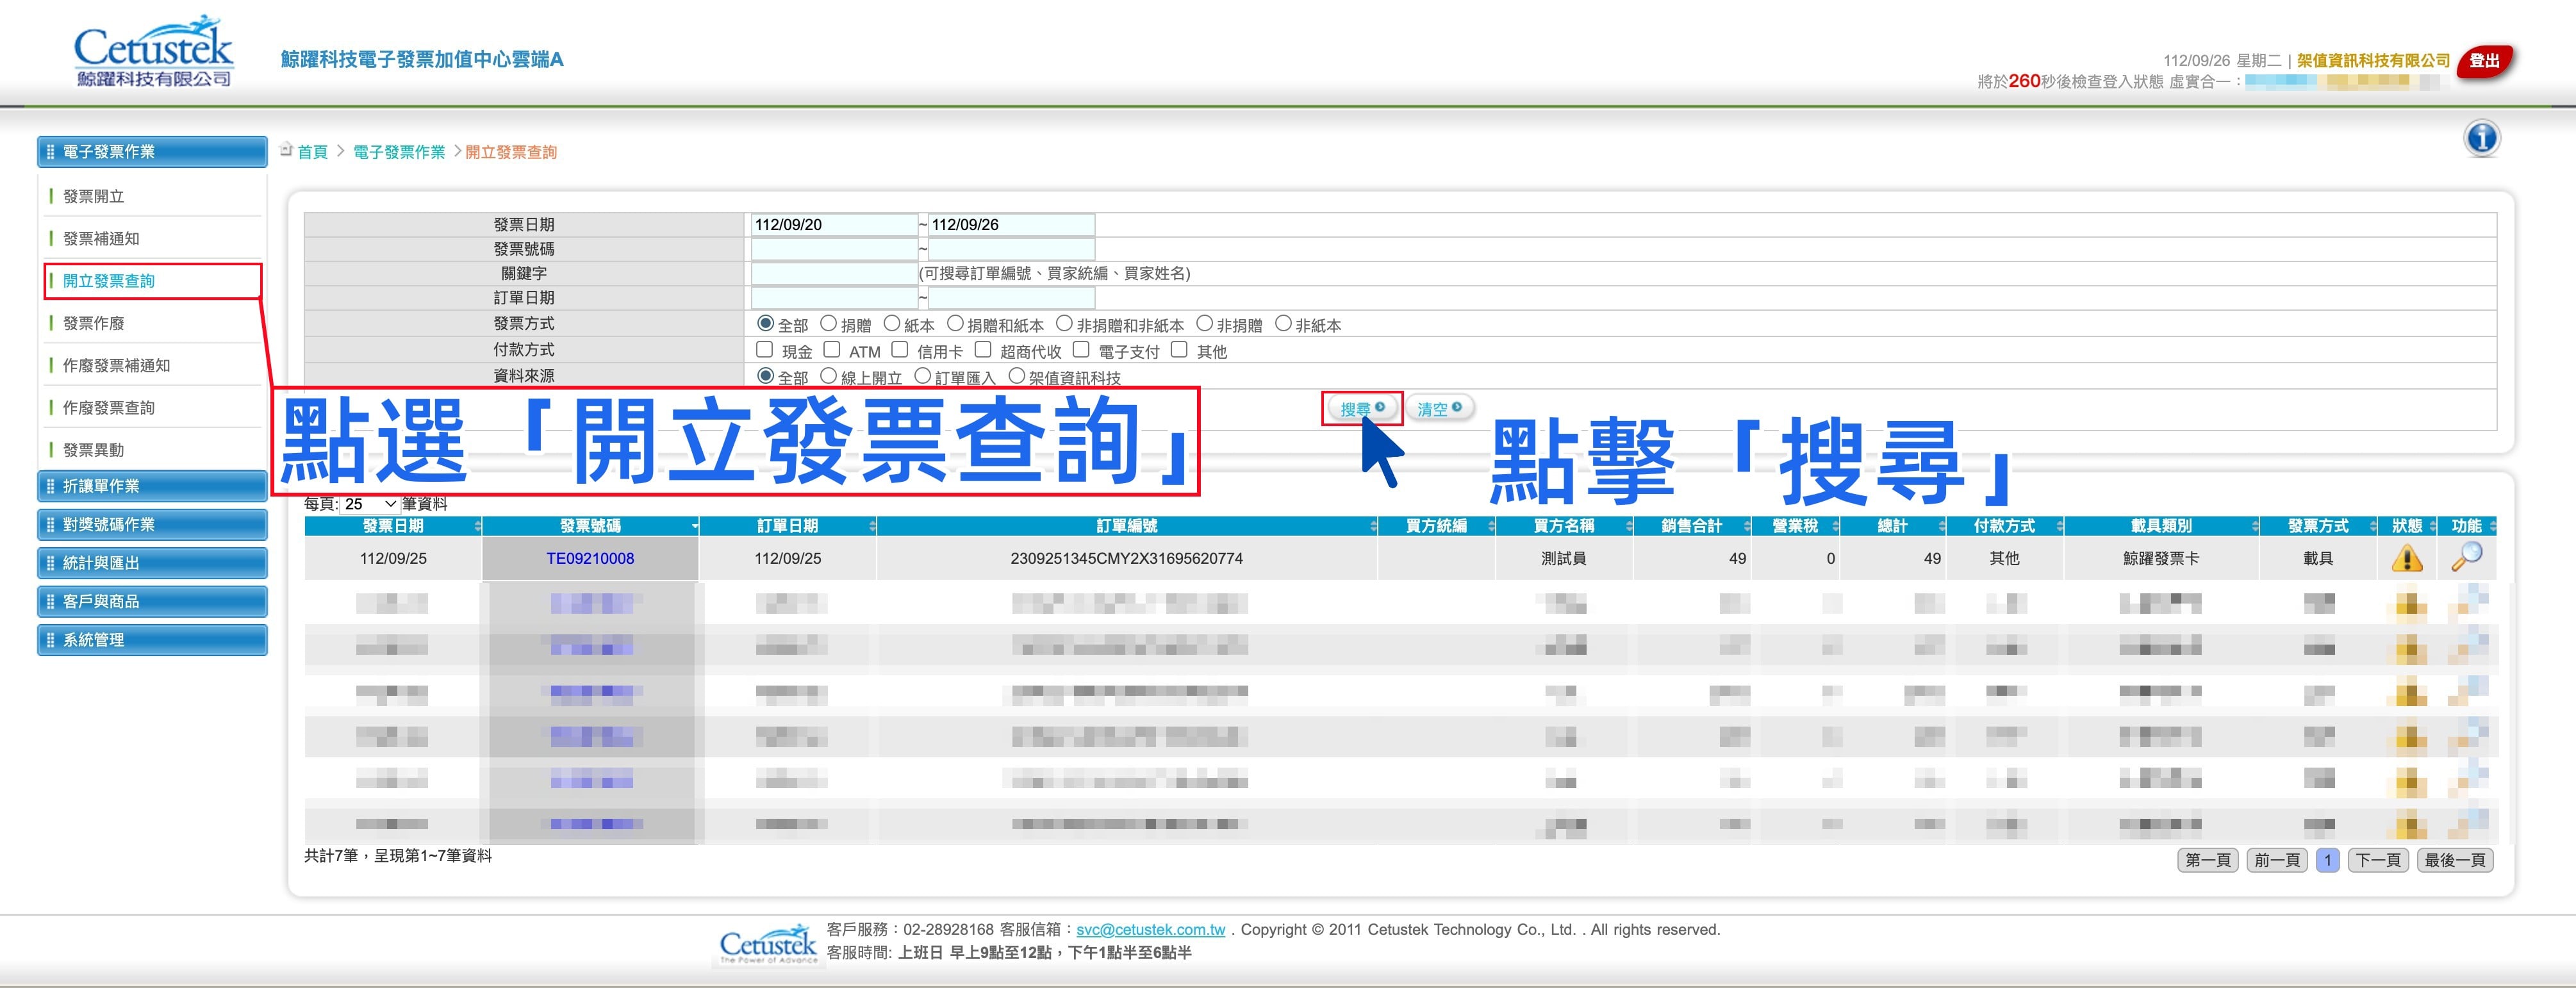Click the svc@cetustek.com.tw email link

[1150, 930]
